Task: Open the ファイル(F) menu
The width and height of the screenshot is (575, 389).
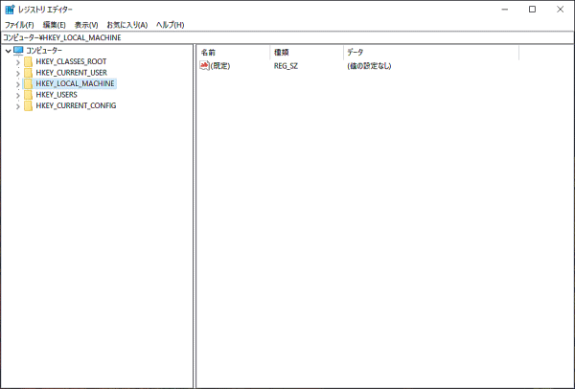Action: (x=19, y=25)
